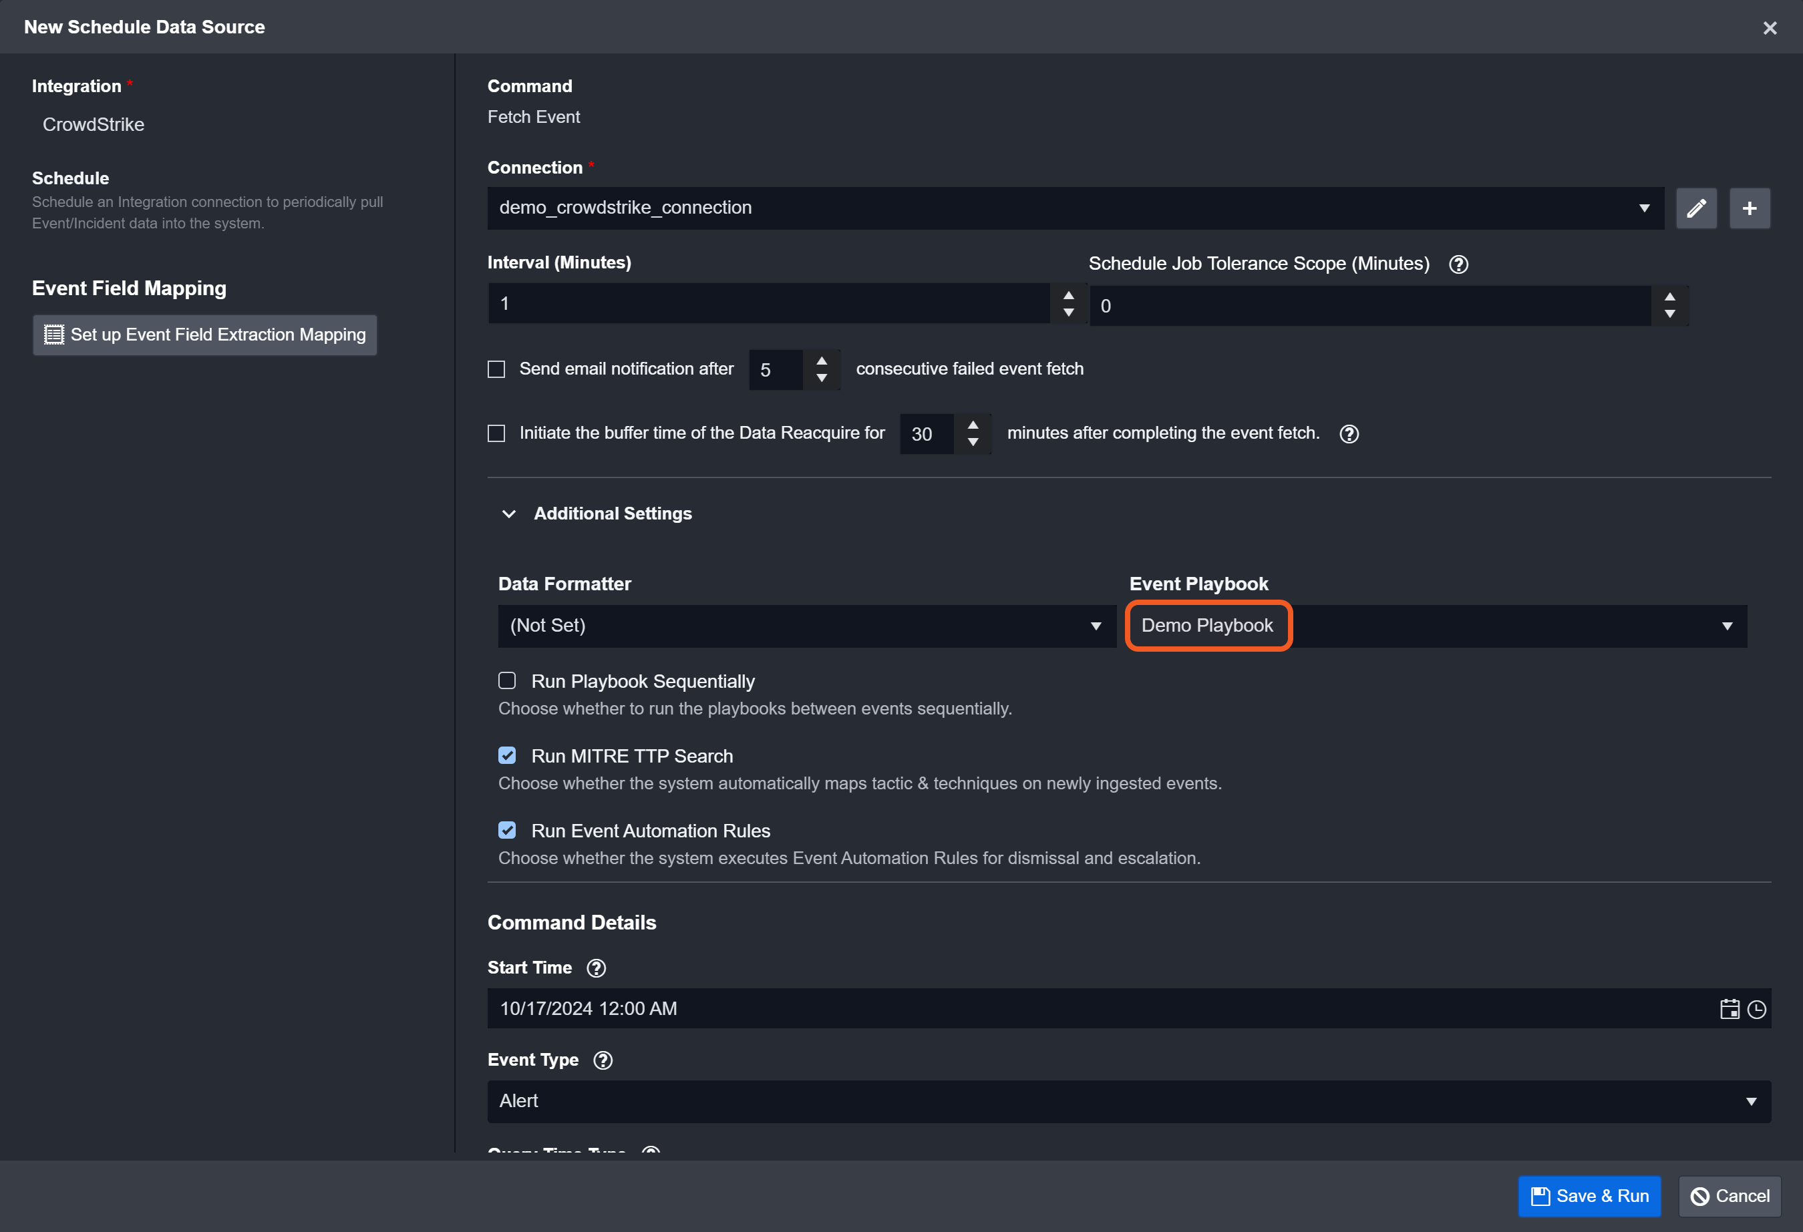Screen dimensions: 1803x1232
Task: Check Run Playbook Sequentially option
Action: tap(506, 680)
